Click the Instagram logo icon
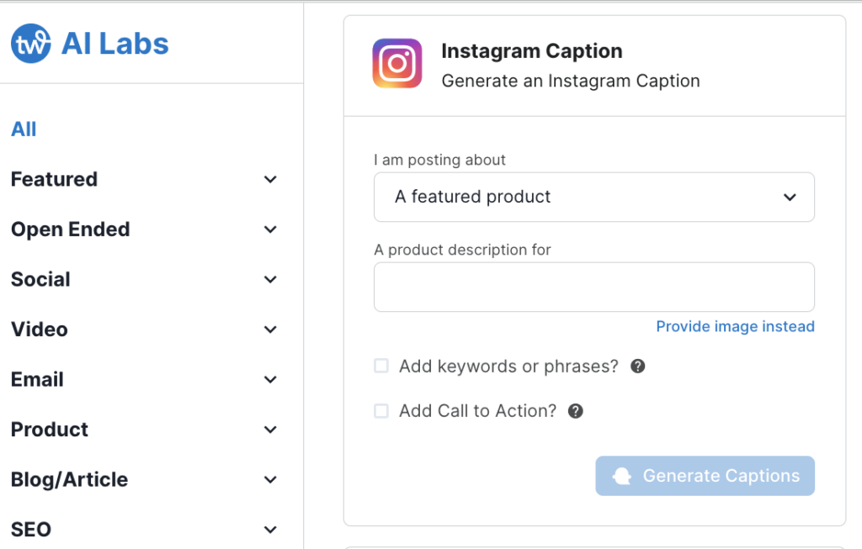862x549 pixels. 397,64
